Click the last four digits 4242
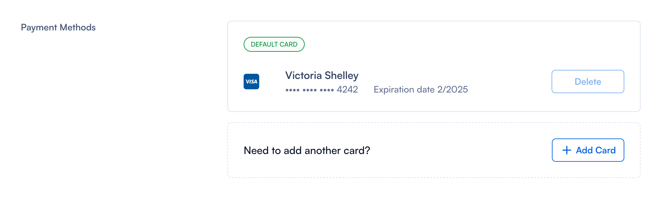Screen dimensions: 662x198 347,90
